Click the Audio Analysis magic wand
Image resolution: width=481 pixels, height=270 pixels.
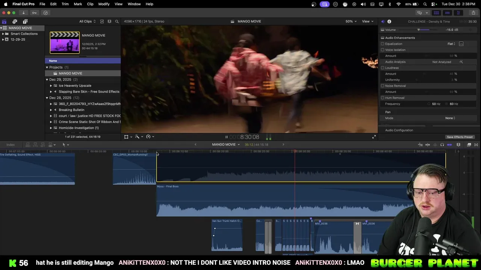(x=461, y=62)
